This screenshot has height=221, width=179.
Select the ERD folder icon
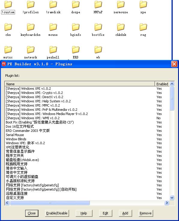75,50
